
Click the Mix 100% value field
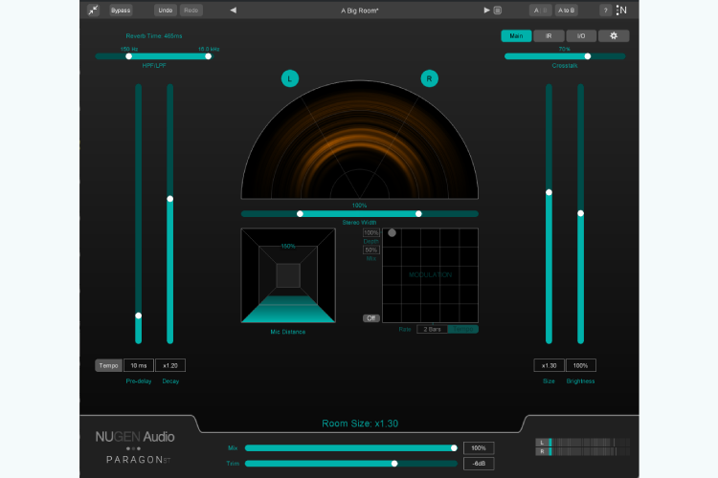click(479, 448)
